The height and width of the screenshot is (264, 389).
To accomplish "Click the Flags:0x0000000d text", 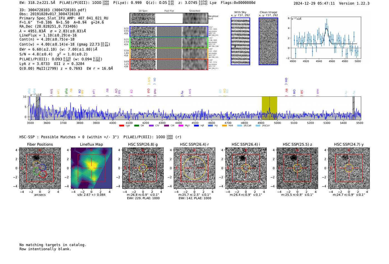I will [x=238, y=3].
